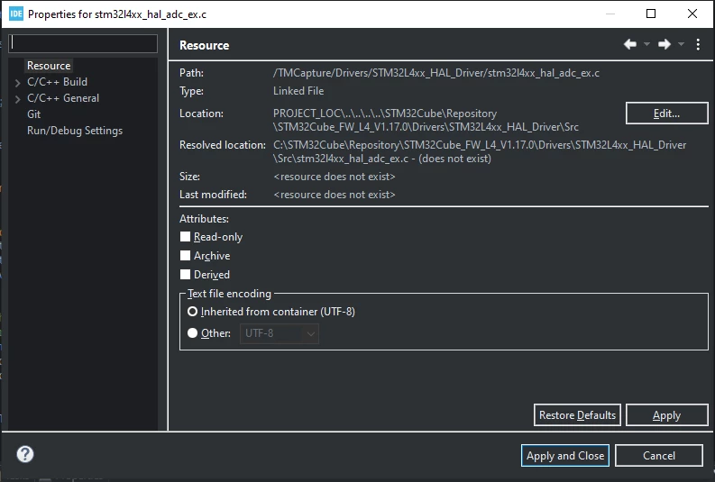Open the UTF-8 encoding combo box

280,333
